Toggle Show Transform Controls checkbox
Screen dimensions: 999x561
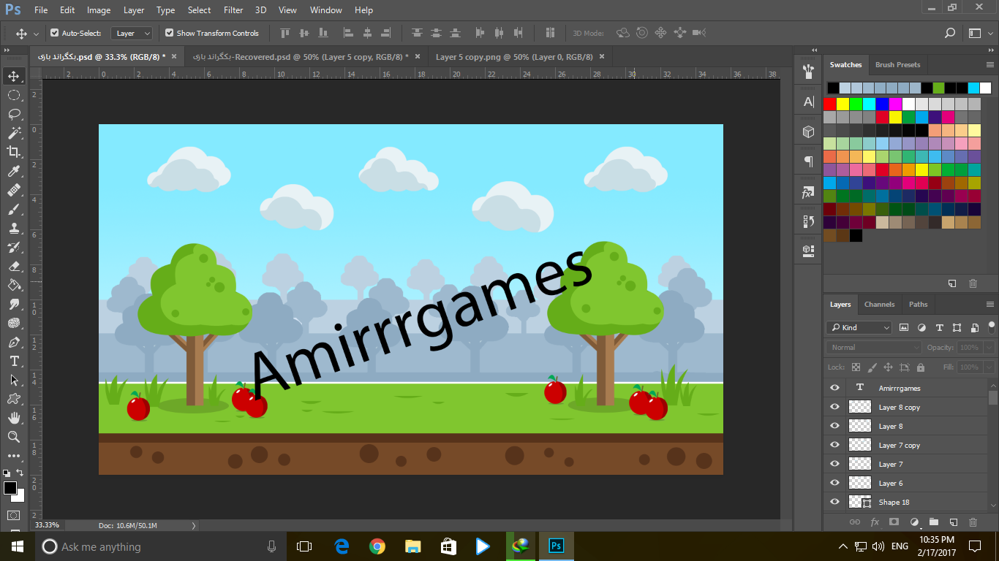(x=169, y=33)
